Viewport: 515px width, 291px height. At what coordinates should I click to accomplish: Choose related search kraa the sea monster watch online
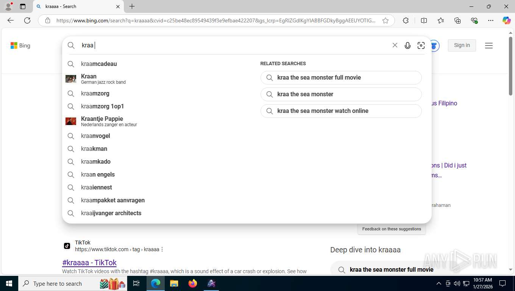pos(341,111)
